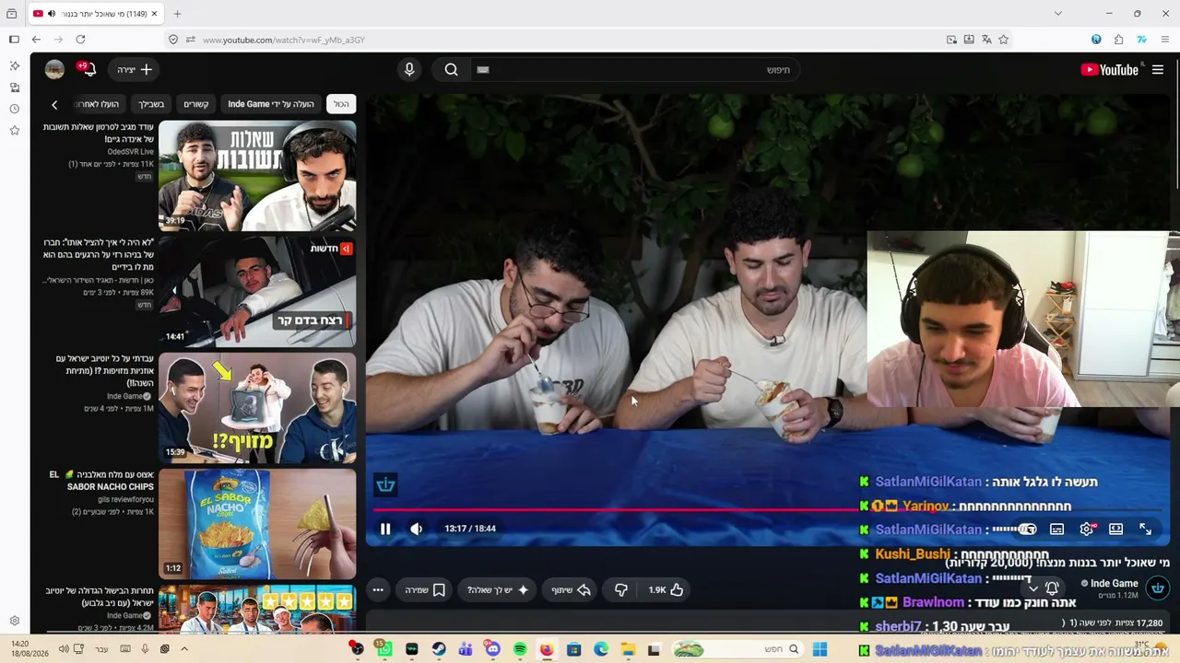Open sidebar settings gear
This screenshot has height=663, width=1180.
point(14,621)
